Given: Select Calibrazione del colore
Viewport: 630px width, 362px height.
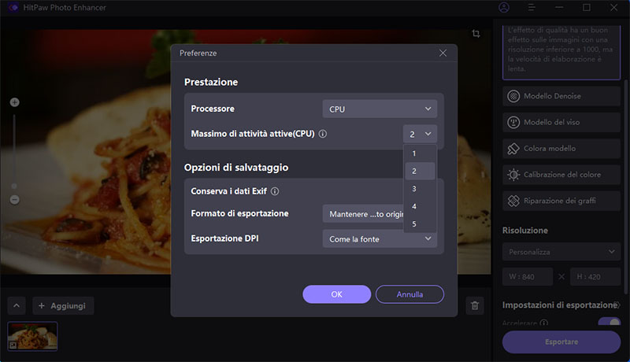Looking at the screenshot, I should pos(561,175).
